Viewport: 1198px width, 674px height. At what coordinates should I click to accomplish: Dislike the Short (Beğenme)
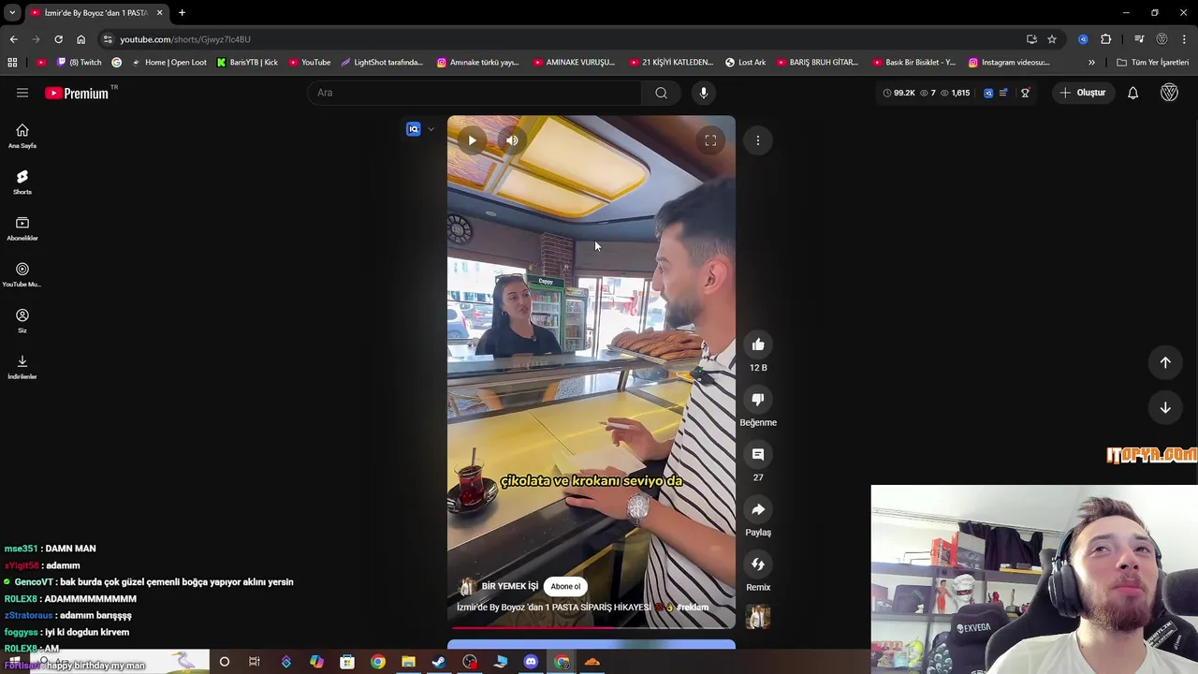[x=758, y=400]
